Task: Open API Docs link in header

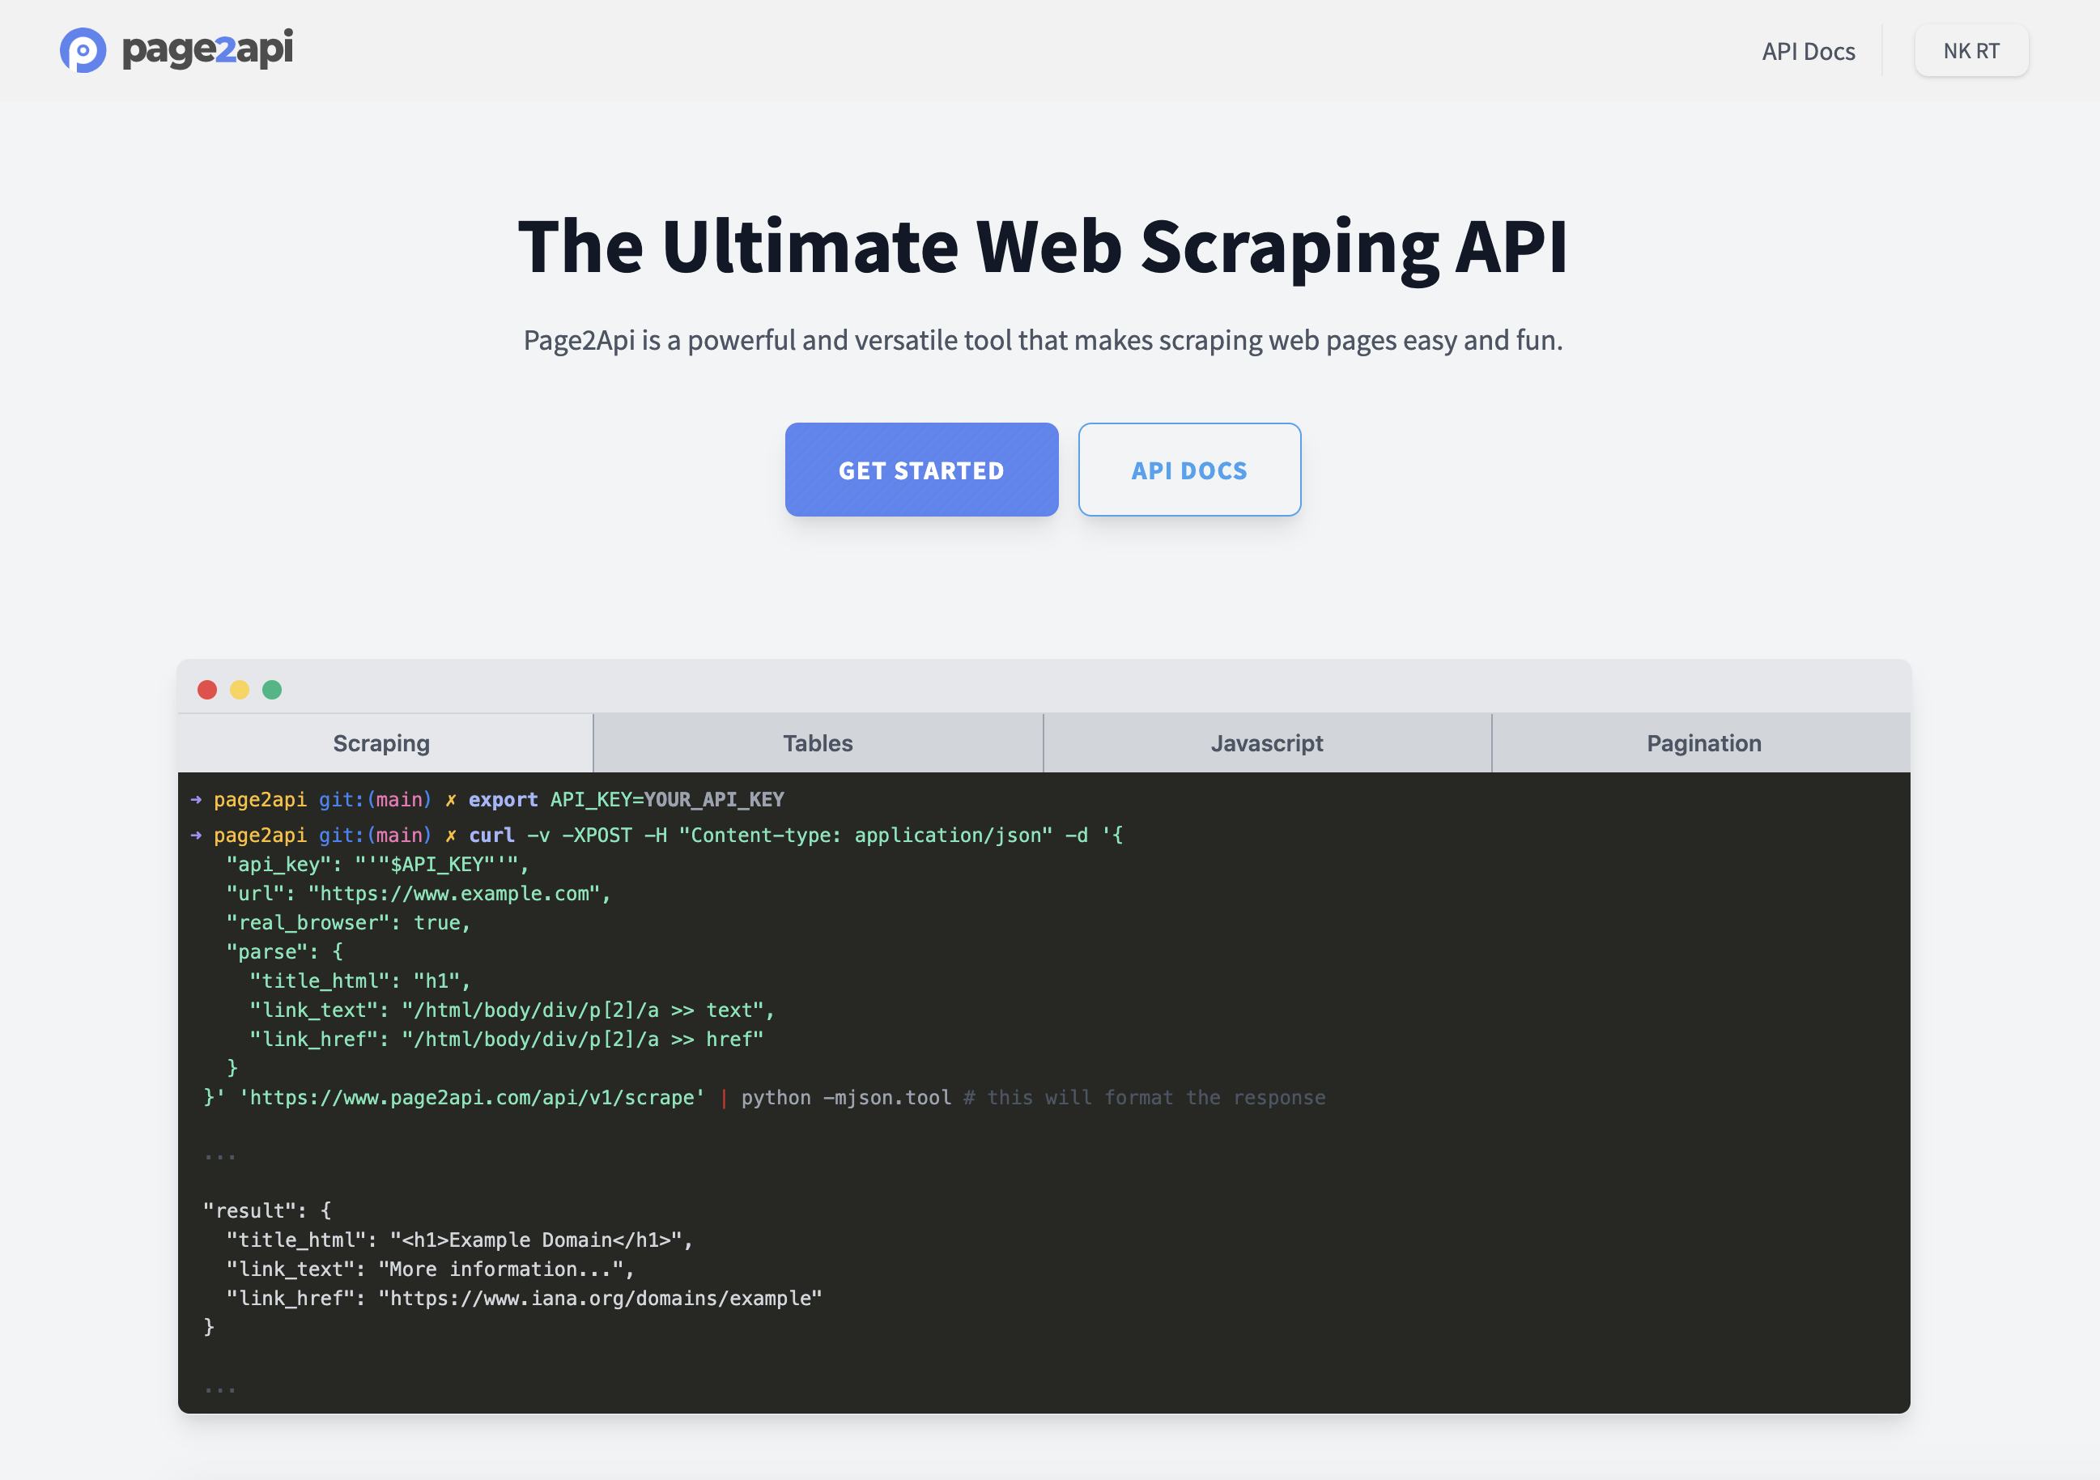Action: (1807, 51)
